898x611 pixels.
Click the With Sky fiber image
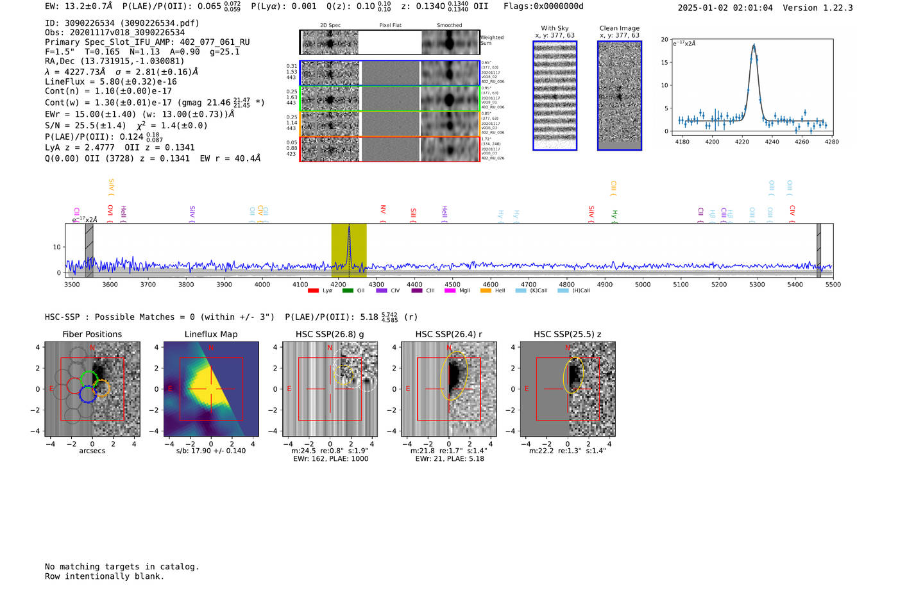(555, 96)
